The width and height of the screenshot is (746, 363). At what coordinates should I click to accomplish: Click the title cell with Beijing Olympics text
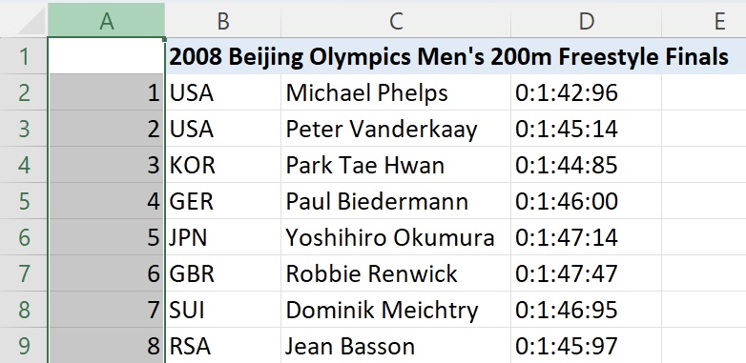pos(448,56)
